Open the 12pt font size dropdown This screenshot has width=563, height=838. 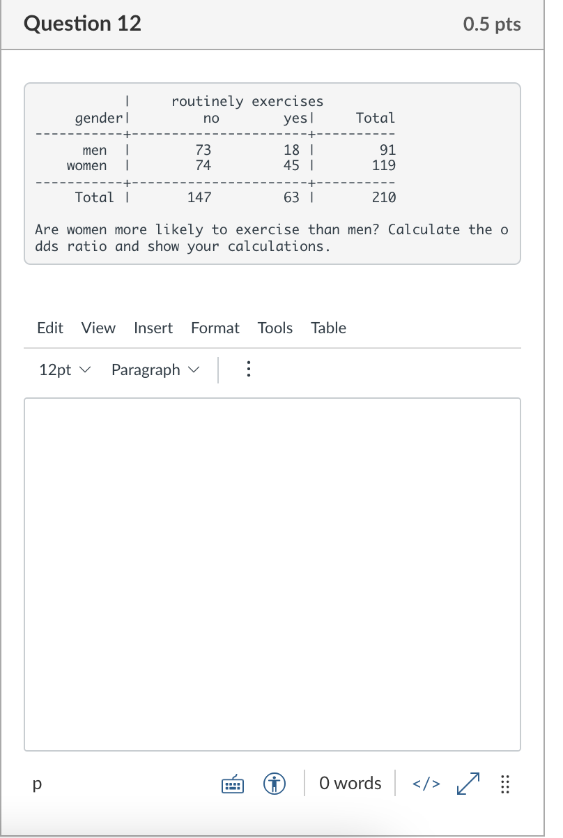63,370
